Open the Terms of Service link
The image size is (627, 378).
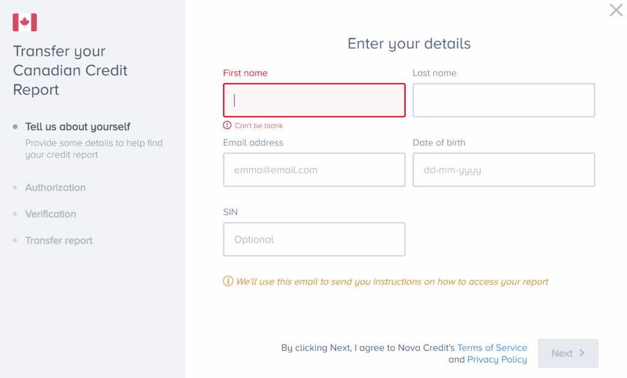coord(492,347)
